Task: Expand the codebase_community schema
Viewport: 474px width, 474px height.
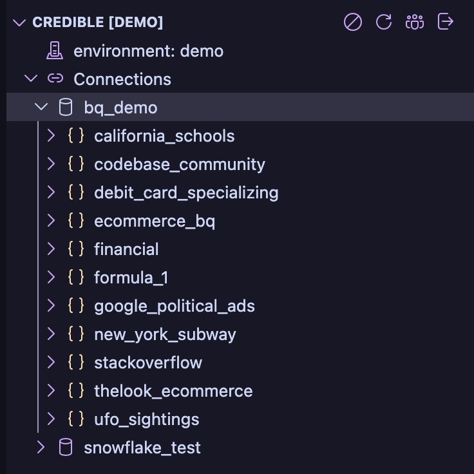Action: (51, 164)
